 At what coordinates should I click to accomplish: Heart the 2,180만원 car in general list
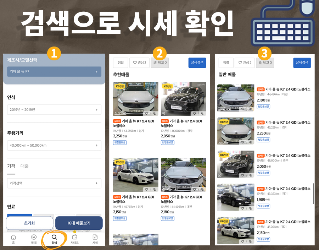243,109
